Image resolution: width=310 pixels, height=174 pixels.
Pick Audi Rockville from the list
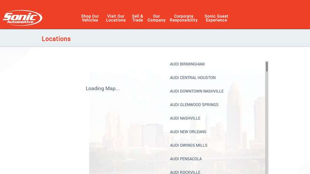185,172
